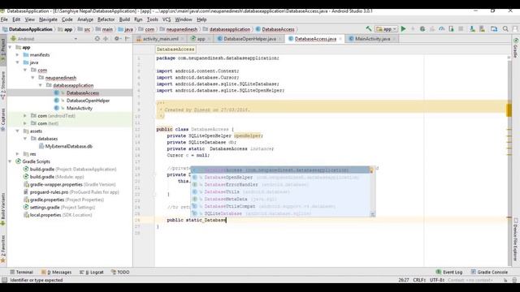Click Collapse All icon in Project panel header
This screenshot has width=520, height=292.
[106, 38]
